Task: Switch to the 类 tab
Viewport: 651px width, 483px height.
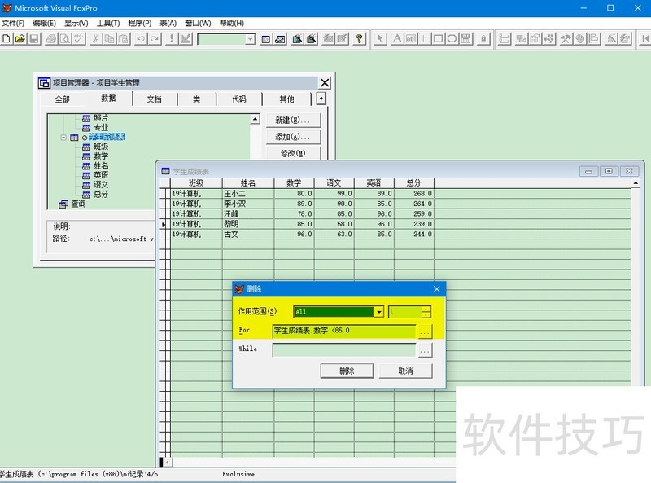Action: [x=196, y=99]
